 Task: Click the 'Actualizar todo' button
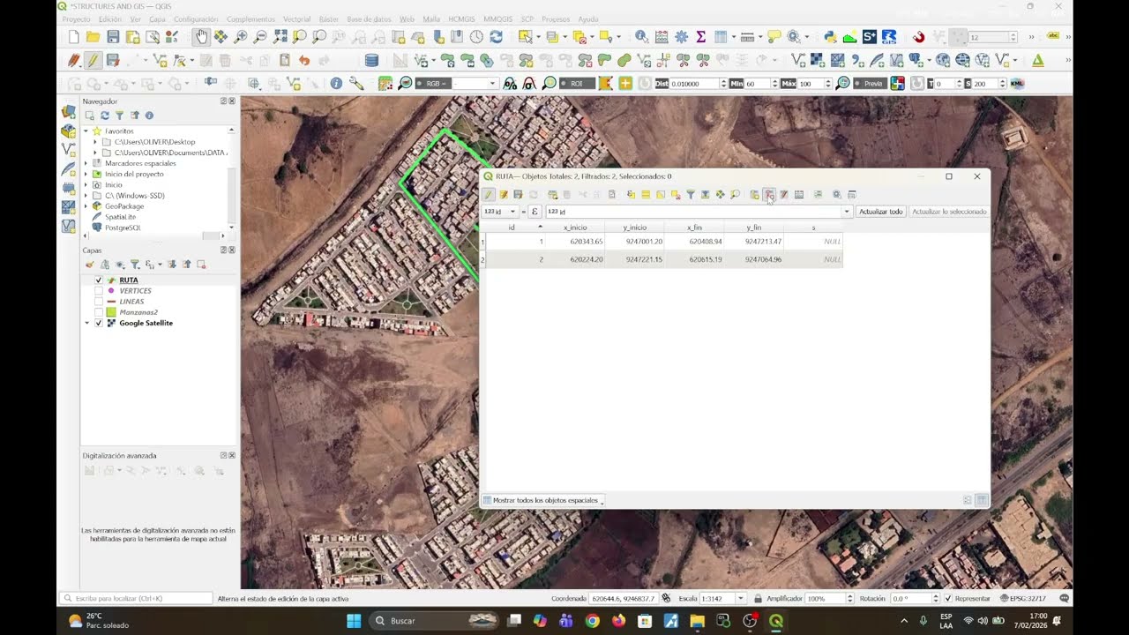(880, 212)
